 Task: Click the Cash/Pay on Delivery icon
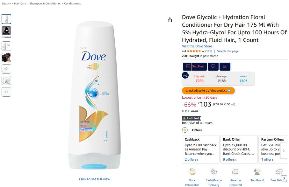point(214,172)
